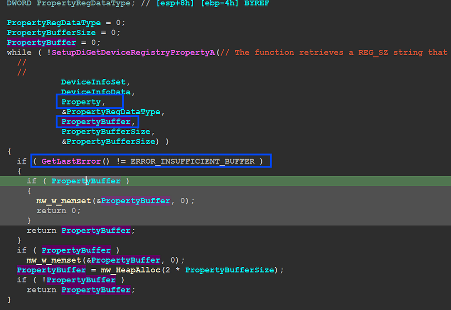The height and width of the screenshot is (310, 451).
Task: Select the DeviceInfoData argument
Action: point(95,92)
